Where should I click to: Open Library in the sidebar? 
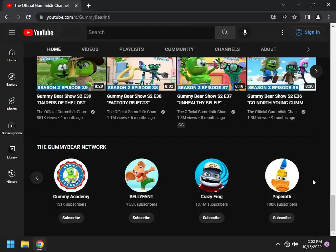pyautogui.click(x=12, y=152)
